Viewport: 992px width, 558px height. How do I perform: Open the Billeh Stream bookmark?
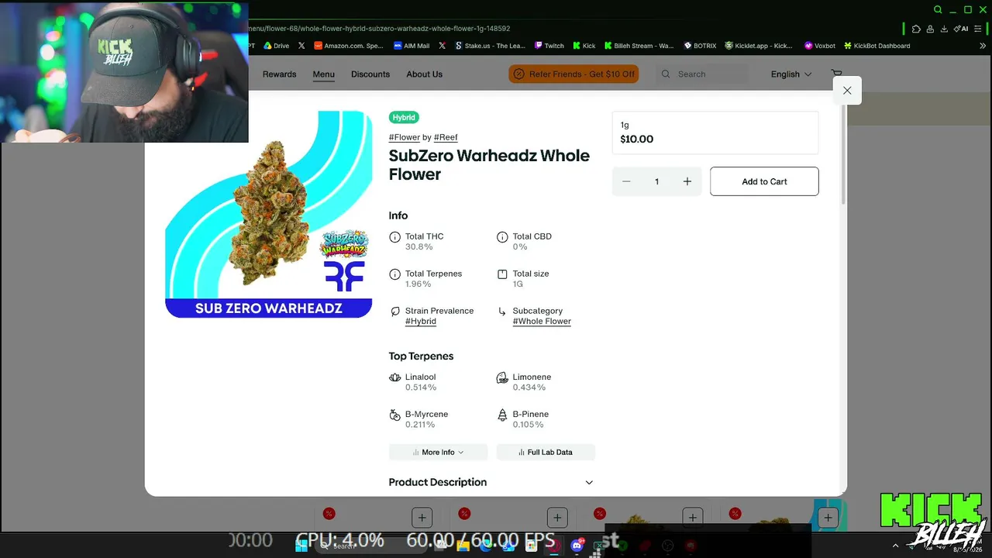point(639,46)
